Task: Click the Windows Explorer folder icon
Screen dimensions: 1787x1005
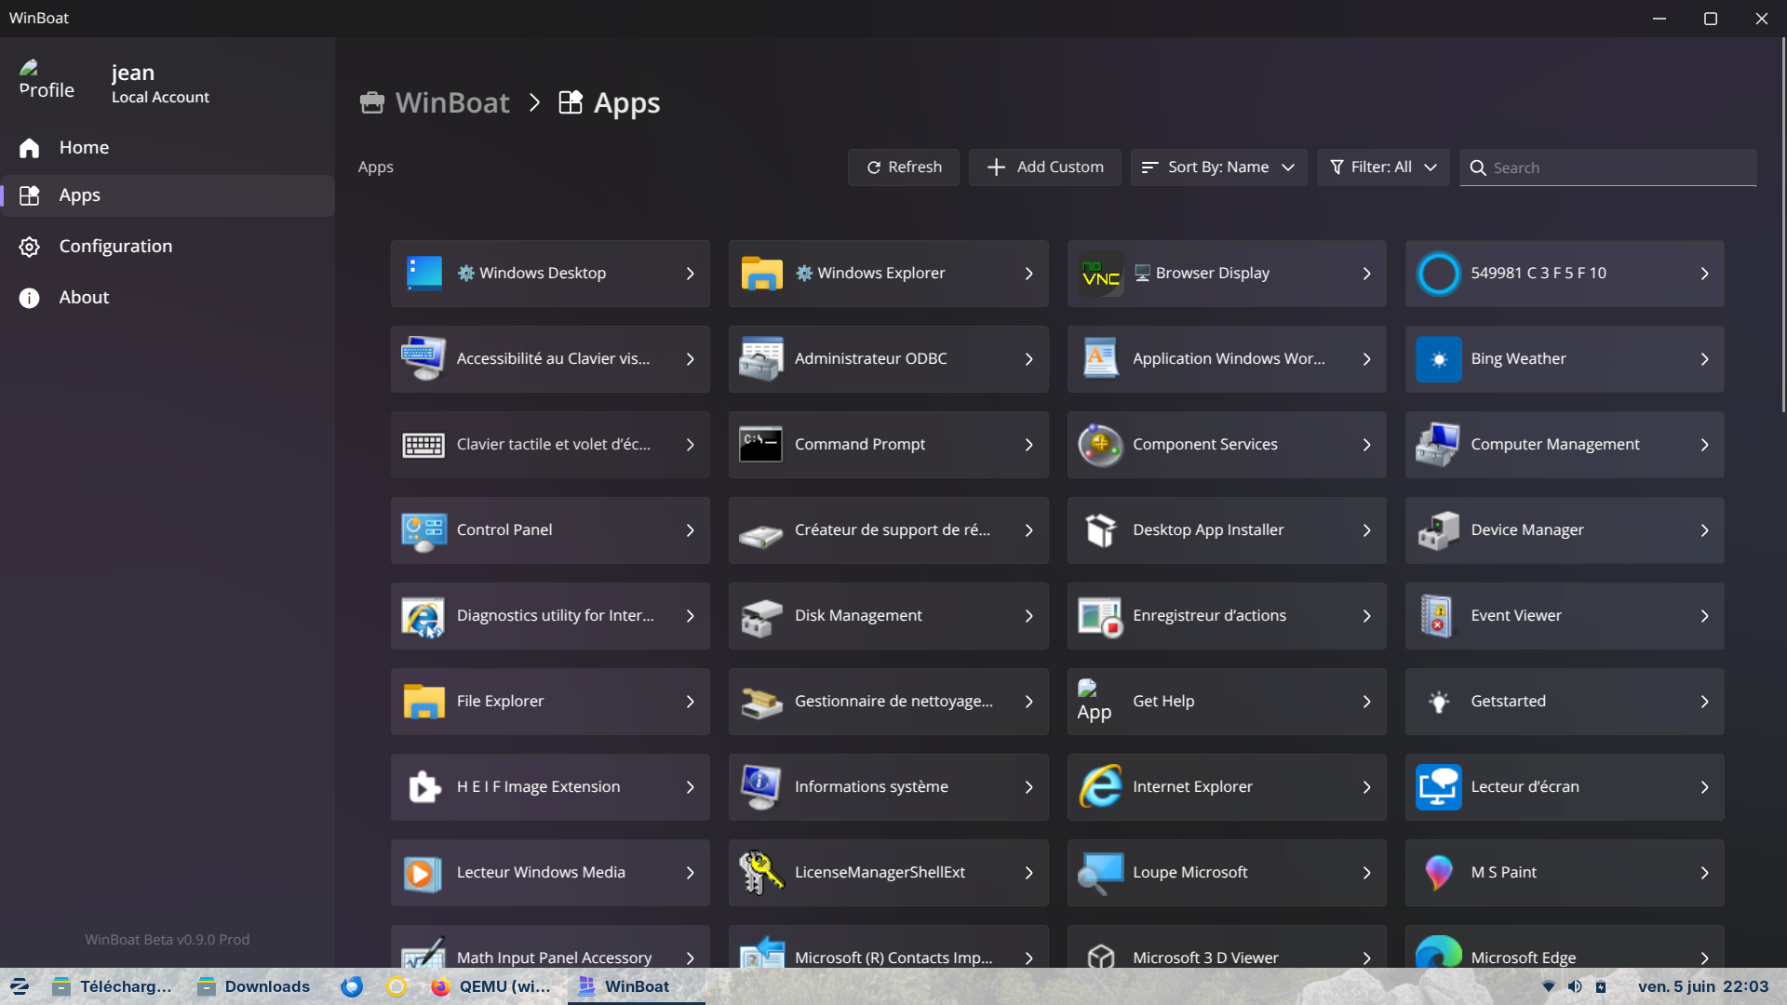Action: 761,274
